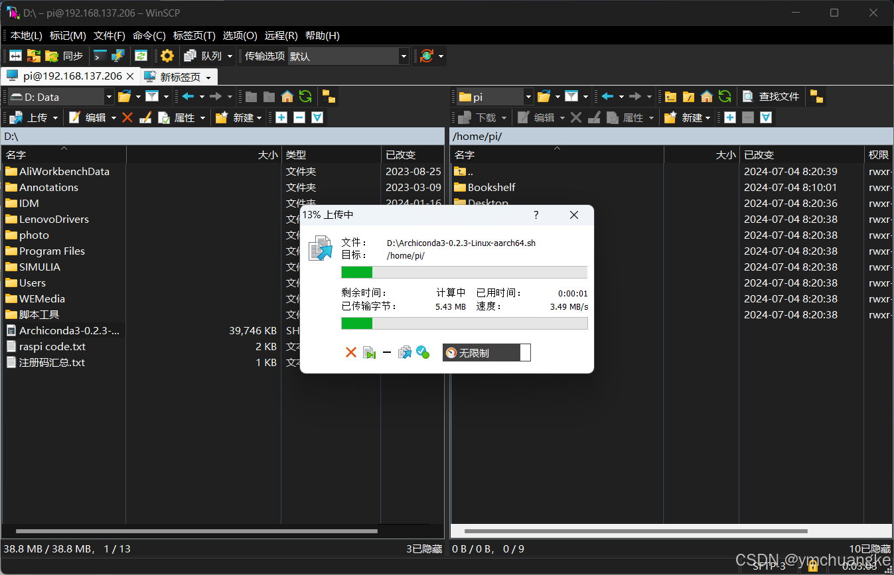Click local invert selection icon
The height and width of the screenshot is (575, 894).
317,117
